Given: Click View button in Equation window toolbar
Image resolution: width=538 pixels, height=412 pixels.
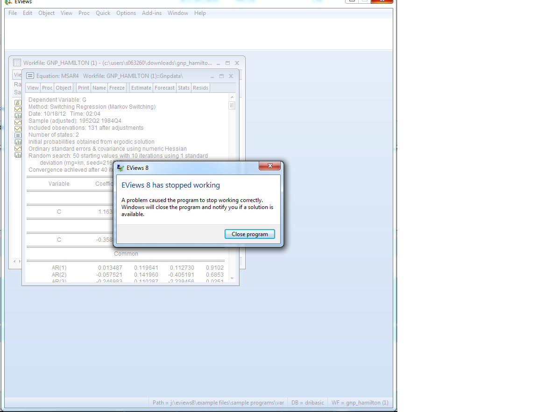Looking at the screenshot, I should tap(33, 88).
